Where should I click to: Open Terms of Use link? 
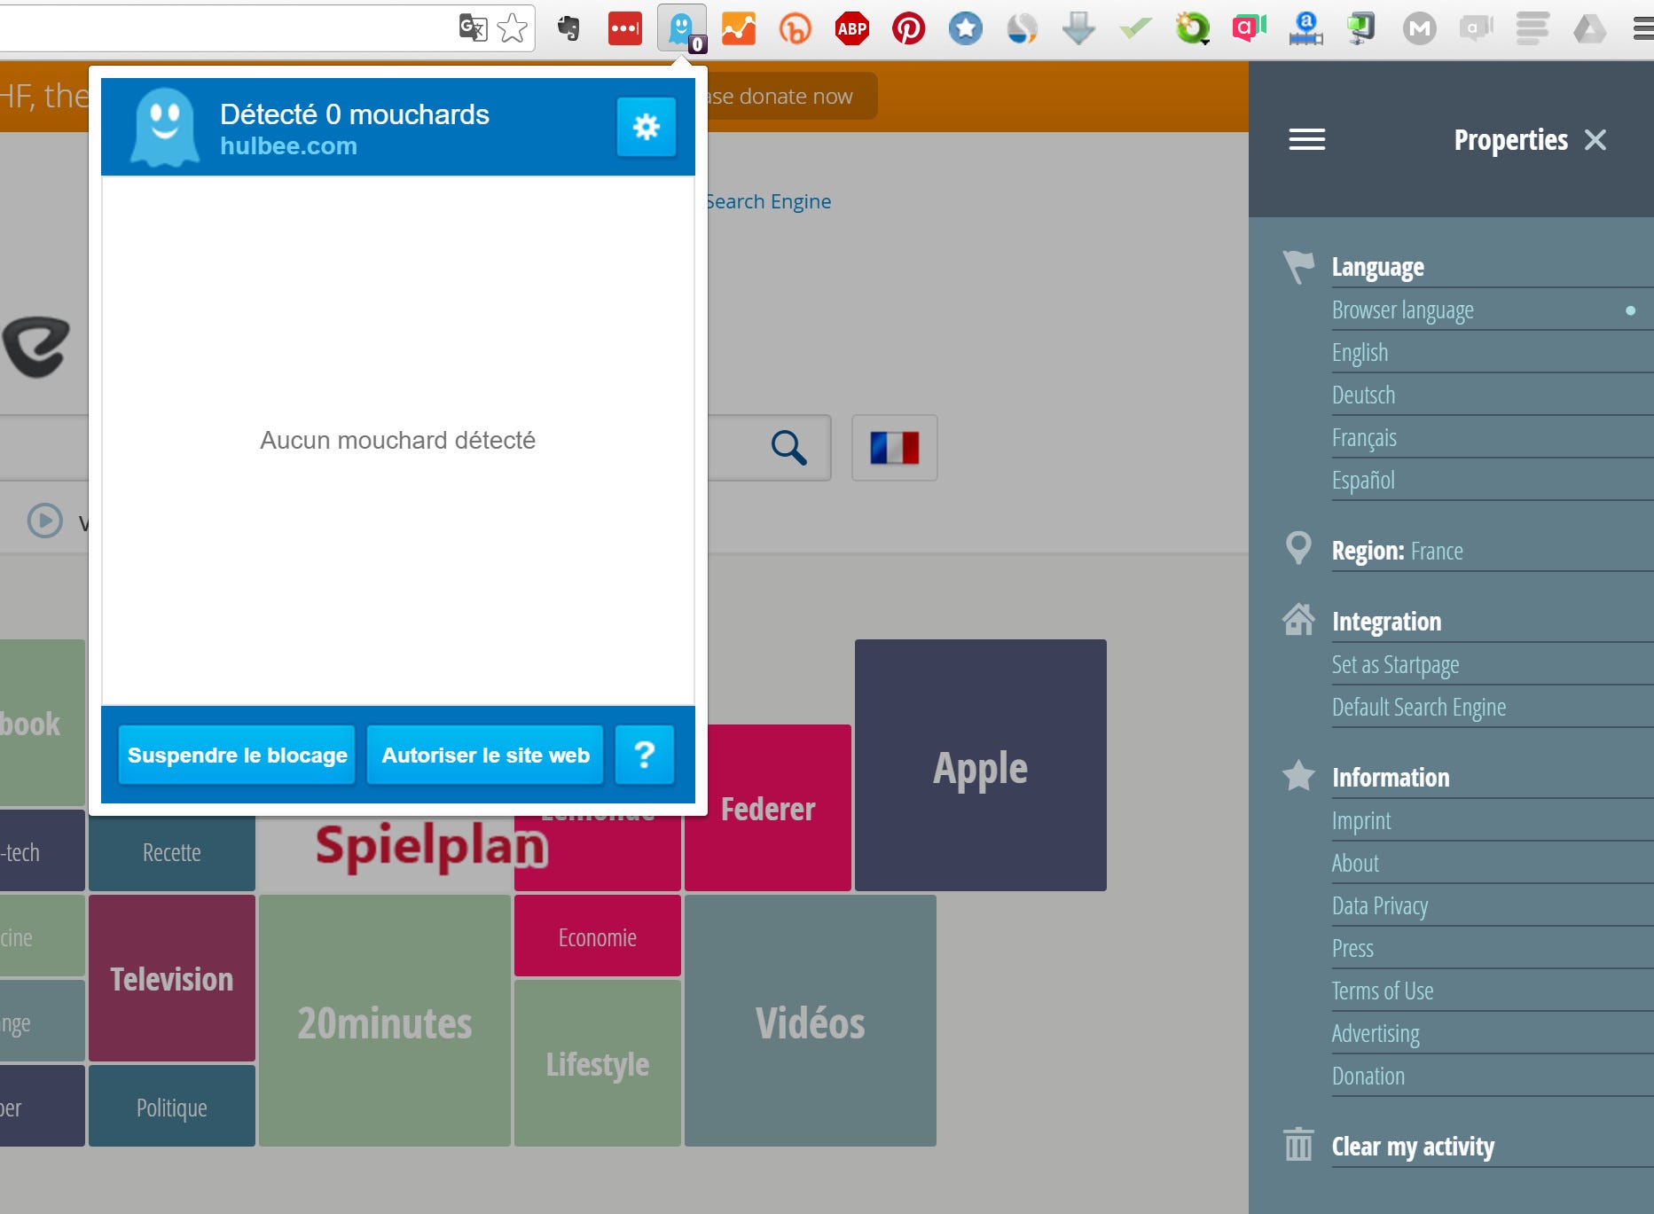click(x=1493, y=991)
